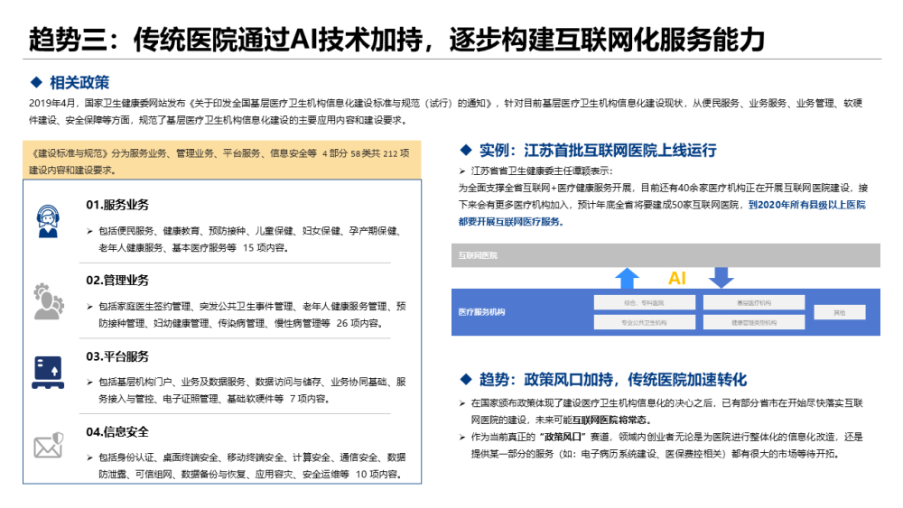This screenshot has width=903, height=508.
Task: Click the 综合、专科医院 box
Action: point(644,302)
